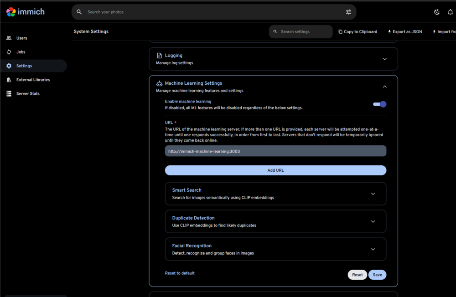Click the Facial Recognition title
The width and height of the screenshot is (456, 297).
192,246
